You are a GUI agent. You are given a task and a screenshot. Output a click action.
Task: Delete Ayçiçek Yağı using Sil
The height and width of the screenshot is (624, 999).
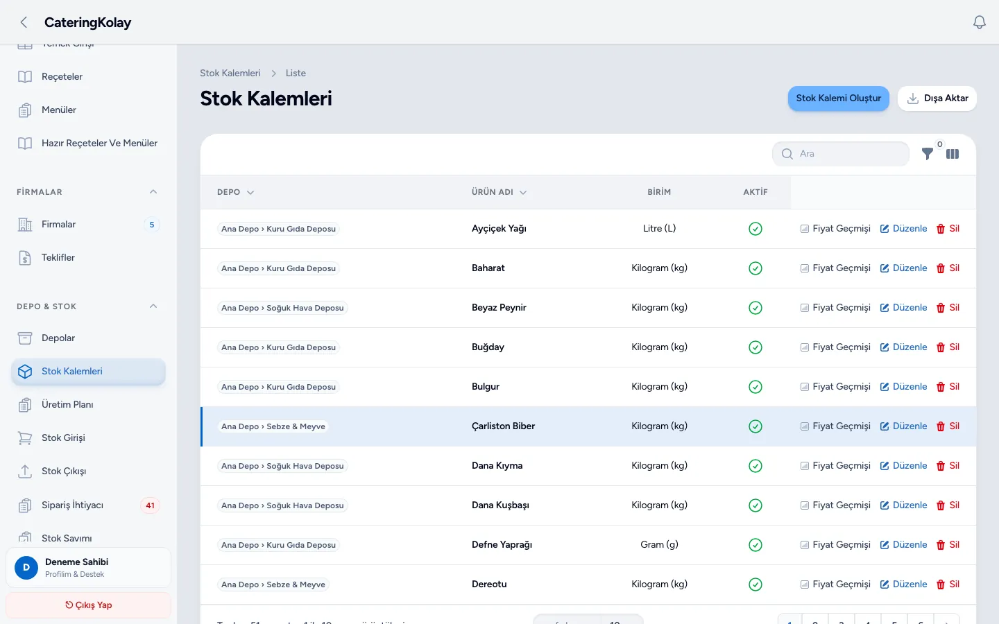pyautogui.click(x=948, y=229)
